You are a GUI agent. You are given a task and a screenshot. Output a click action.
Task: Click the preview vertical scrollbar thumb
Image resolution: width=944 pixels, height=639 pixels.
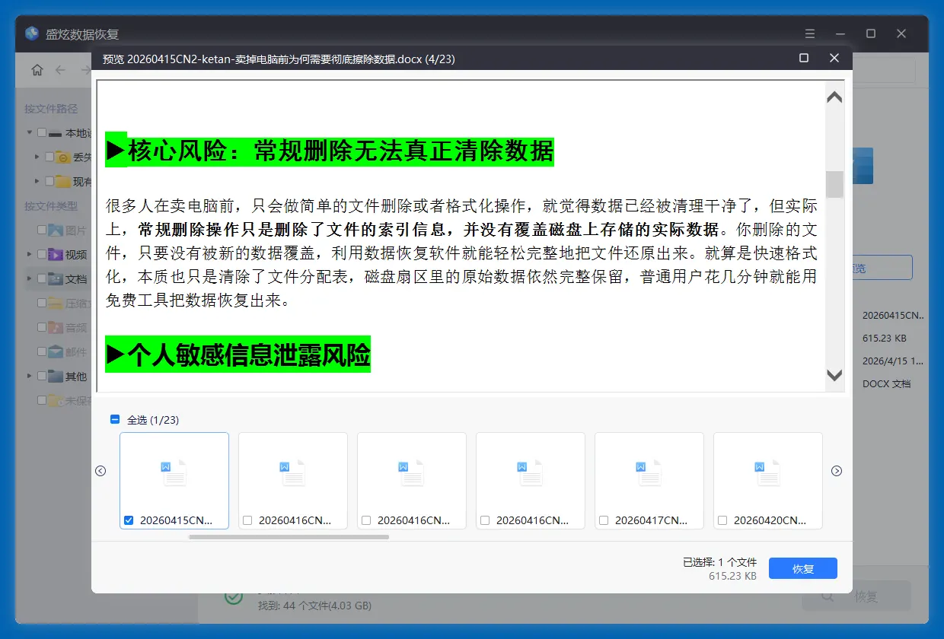pyautogui.click(x=834, y=185)
